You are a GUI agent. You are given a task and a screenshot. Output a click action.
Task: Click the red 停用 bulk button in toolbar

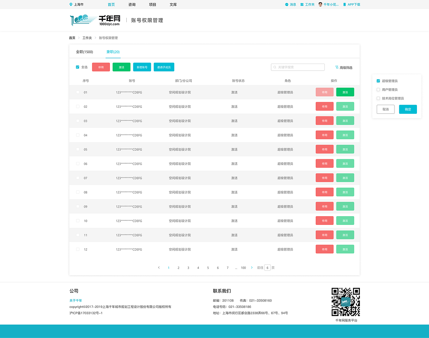[101, 67]
